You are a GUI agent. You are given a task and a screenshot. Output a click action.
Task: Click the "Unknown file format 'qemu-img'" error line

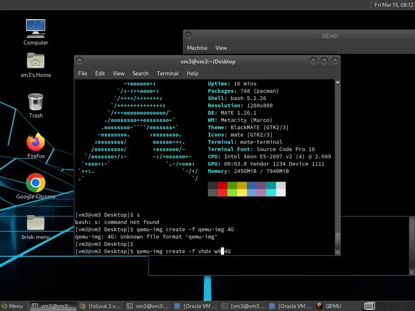[x=146, y=236]
